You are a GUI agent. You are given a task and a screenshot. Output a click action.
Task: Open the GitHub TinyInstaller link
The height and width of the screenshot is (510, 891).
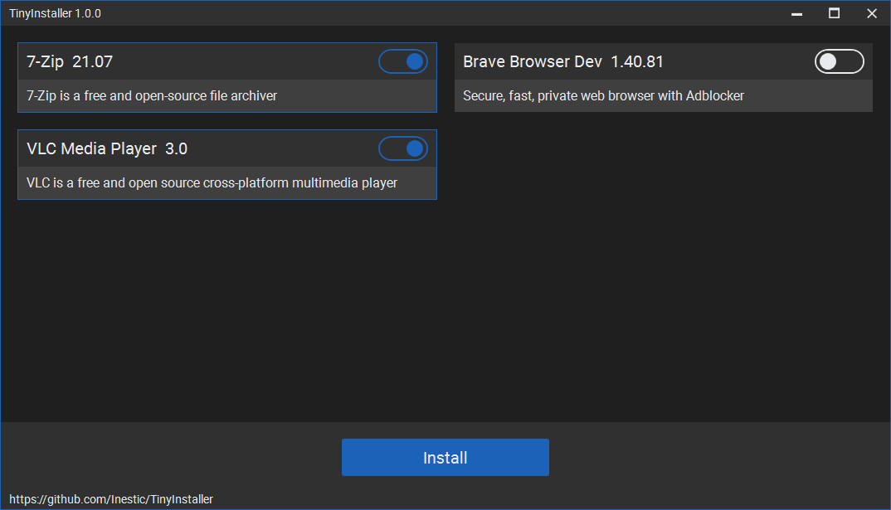111,499
